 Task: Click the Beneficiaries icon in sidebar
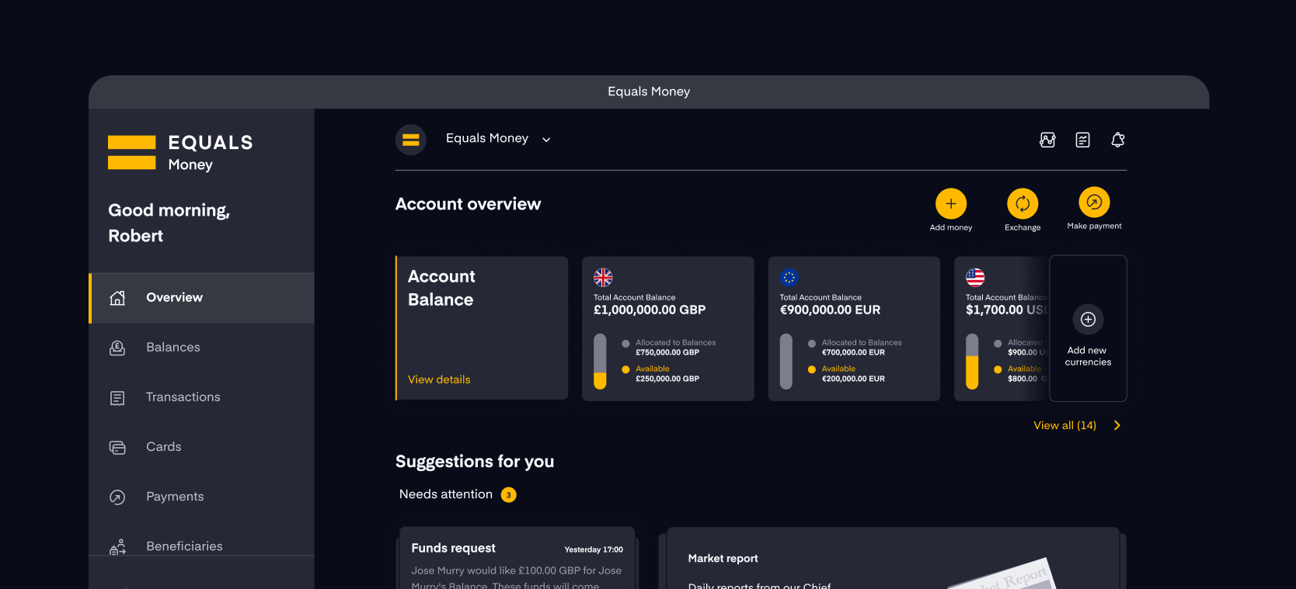tap(117, 547)
